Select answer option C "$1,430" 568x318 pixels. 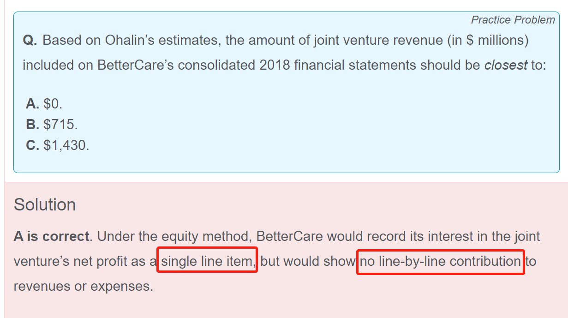click(58, 146)
